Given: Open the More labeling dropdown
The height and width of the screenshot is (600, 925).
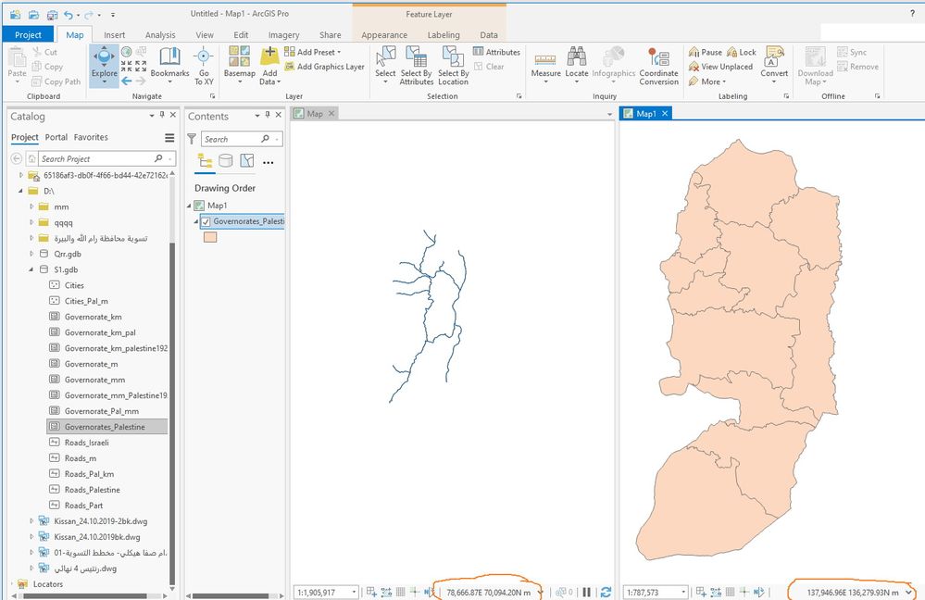Looking at the screenshot, I should [707, 81].
